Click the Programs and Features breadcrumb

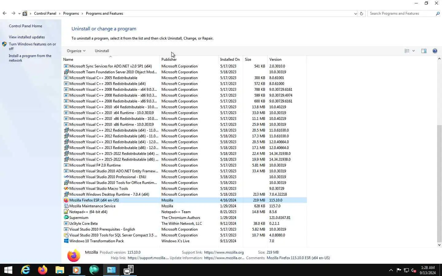[104, 13]
